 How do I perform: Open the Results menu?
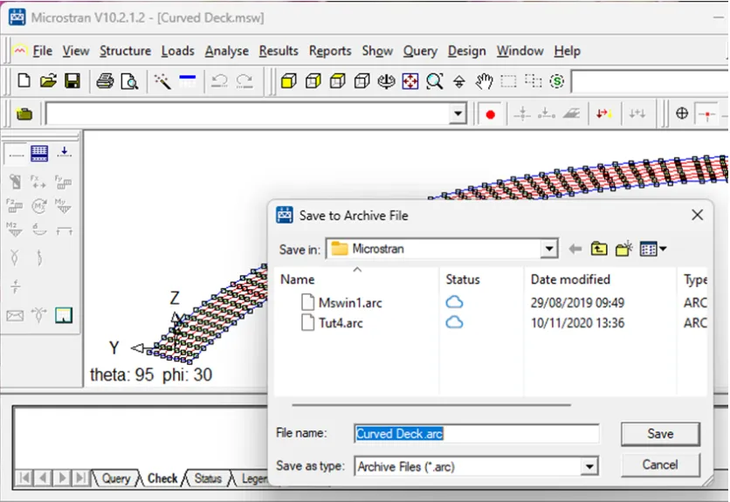[279, 51]
